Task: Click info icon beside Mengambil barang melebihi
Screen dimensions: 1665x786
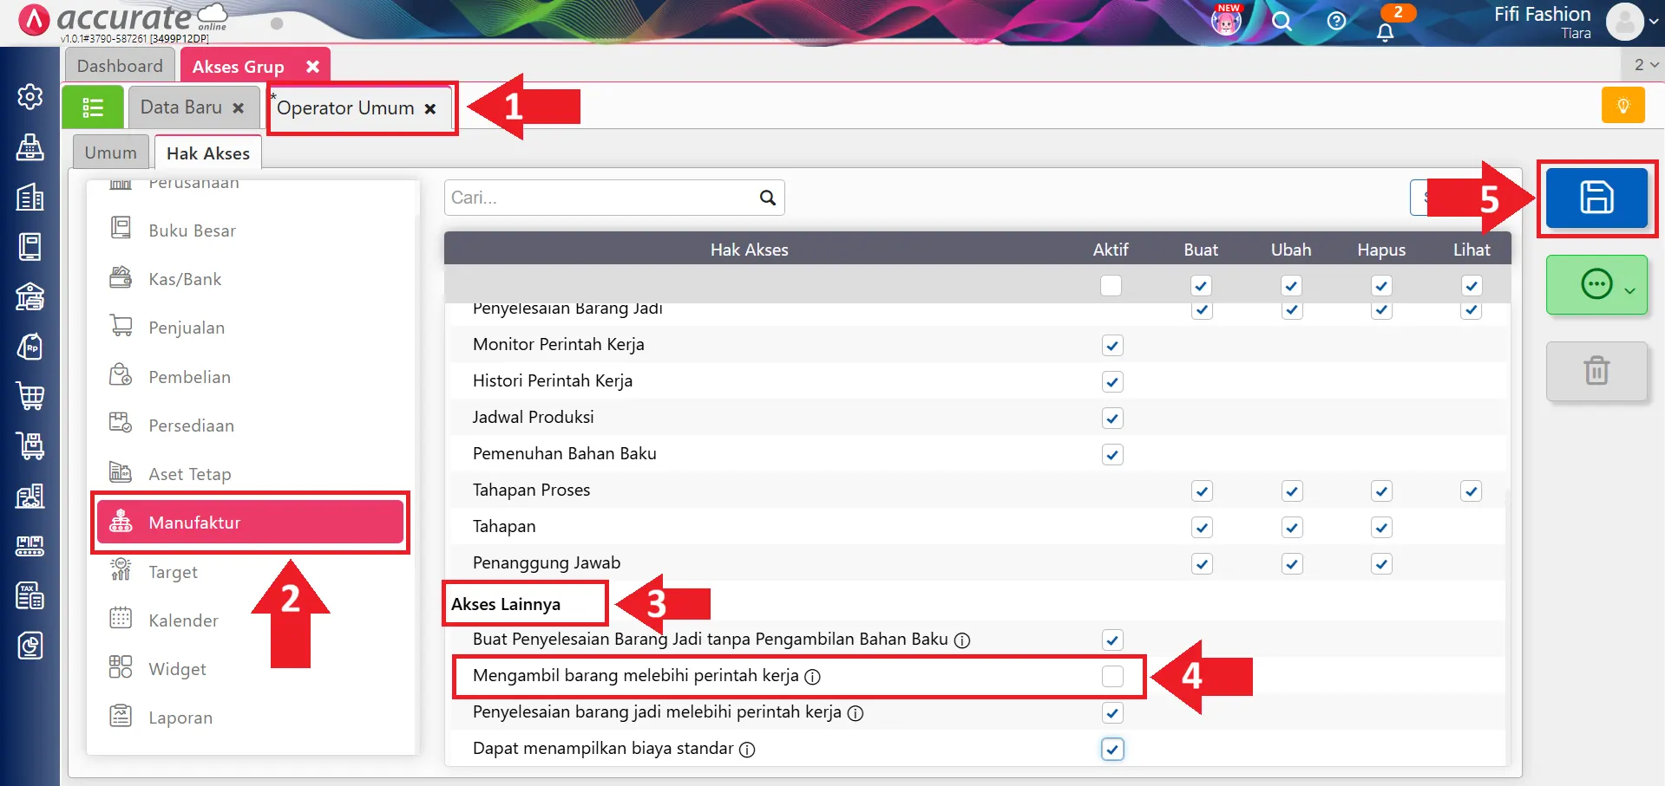Action: pos(812,677)
